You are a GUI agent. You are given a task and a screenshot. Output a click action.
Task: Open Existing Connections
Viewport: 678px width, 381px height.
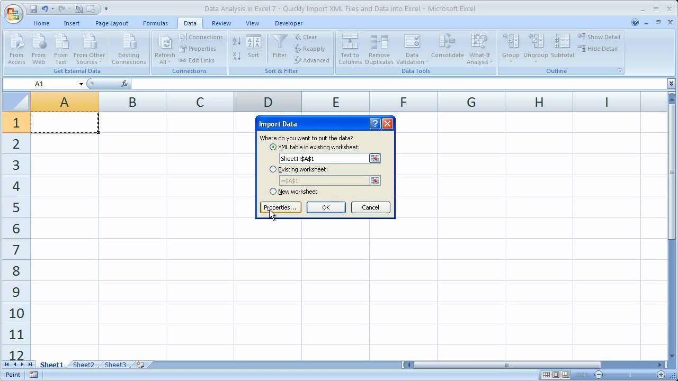[x=129, y=49]
